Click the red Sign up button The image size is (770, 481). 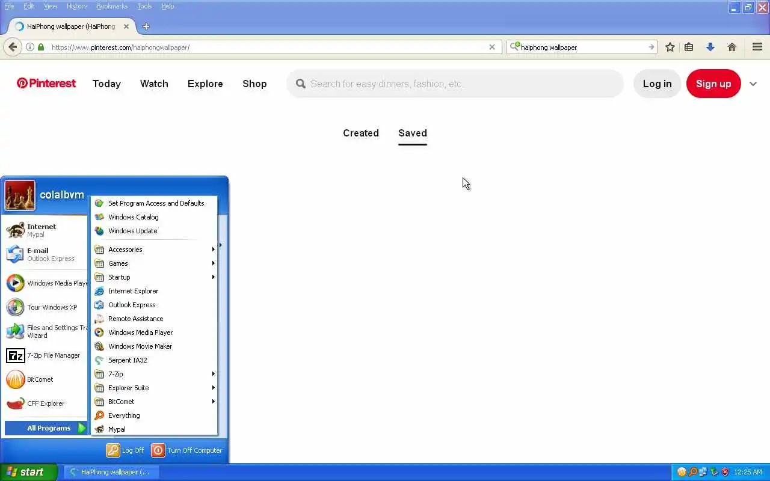713,84
